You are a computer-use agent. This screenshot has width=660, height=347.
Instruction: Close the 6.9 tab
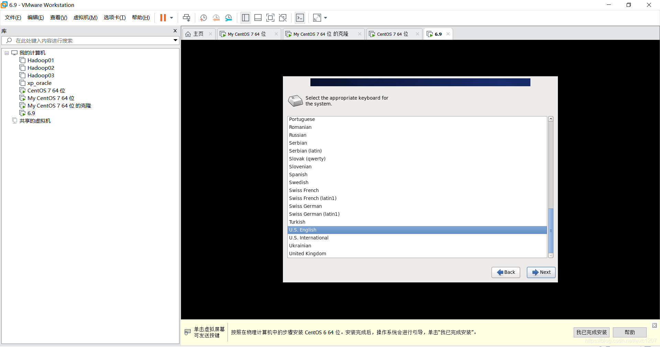(448, 34)
